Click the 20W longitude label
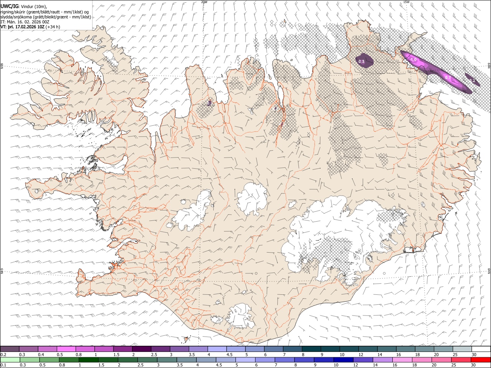 point(204,2)
